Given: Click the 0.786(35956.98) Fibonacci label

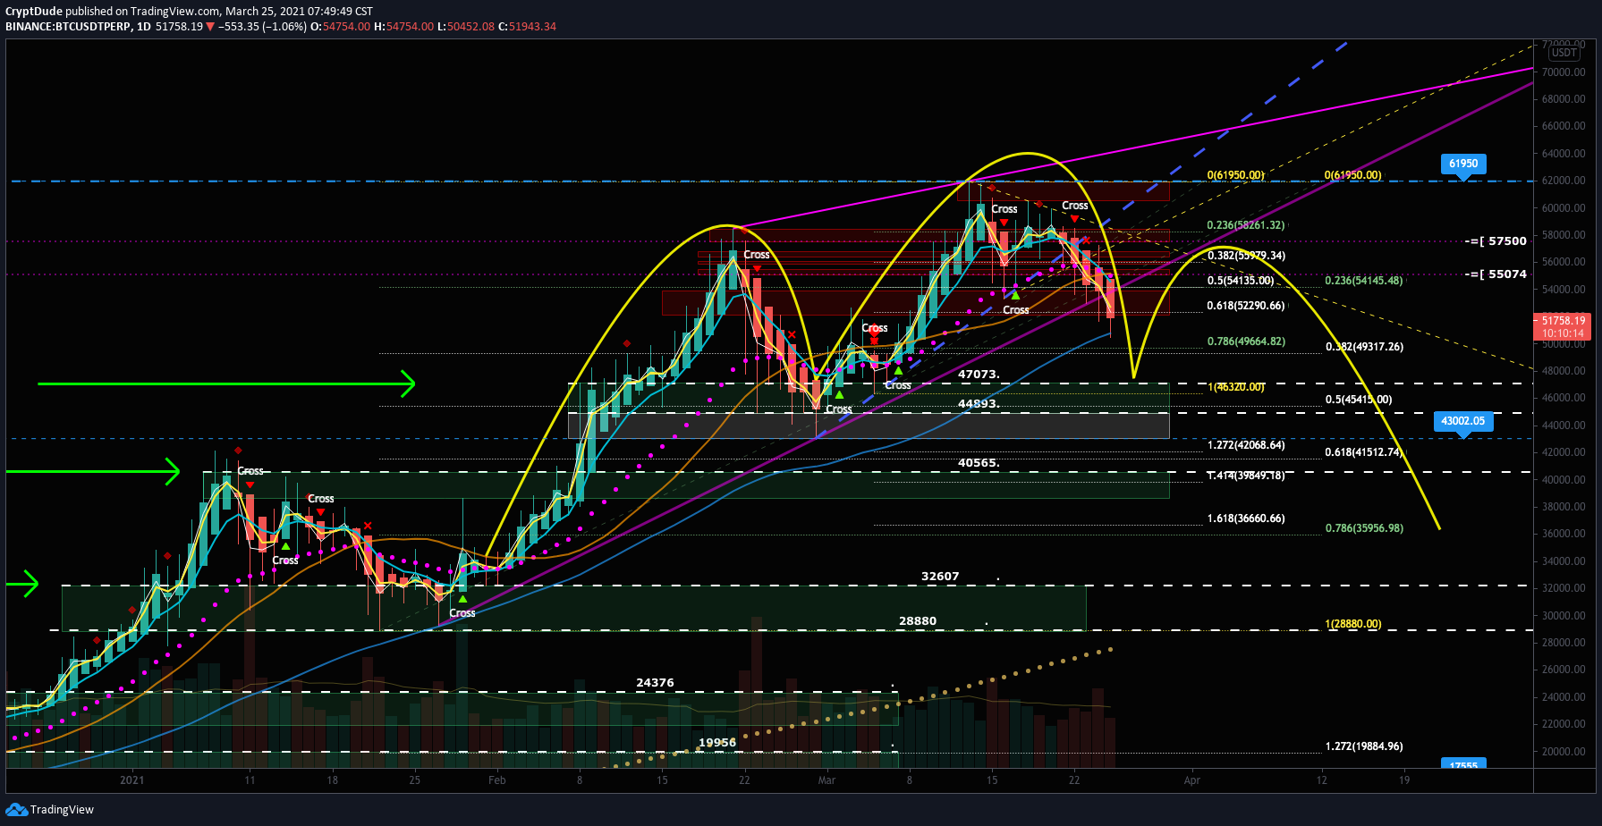Looking at the screenshot, I should tap(1364, 528).
